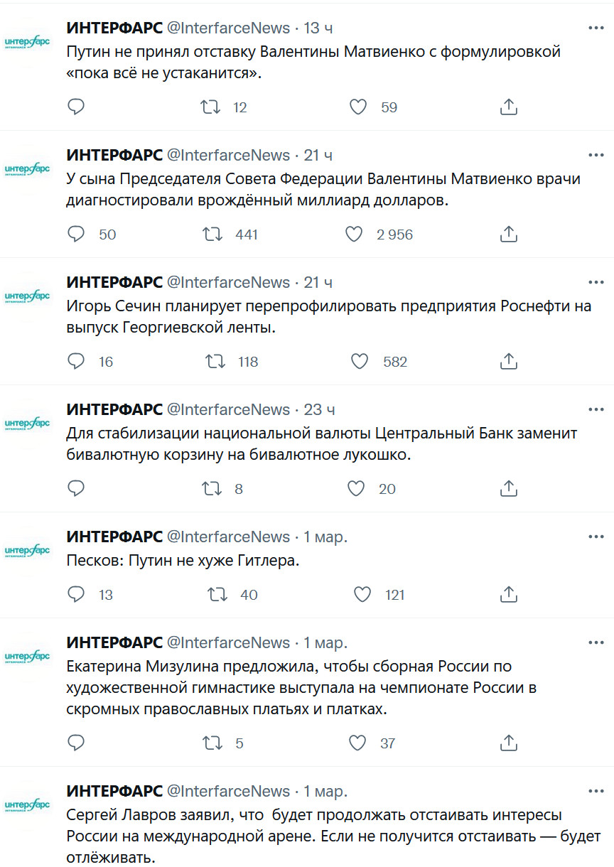Image resolution: width=614 pixels, height=867 pixels.
Task: Open more options on the Mizulina tweet
Action: click(x=596, y=642)
